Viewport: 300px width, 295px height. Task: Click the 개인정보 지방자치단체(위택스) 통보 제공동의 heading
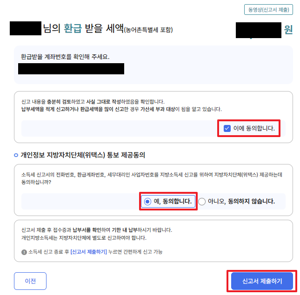pyautogui.click(x=83, y=155)
